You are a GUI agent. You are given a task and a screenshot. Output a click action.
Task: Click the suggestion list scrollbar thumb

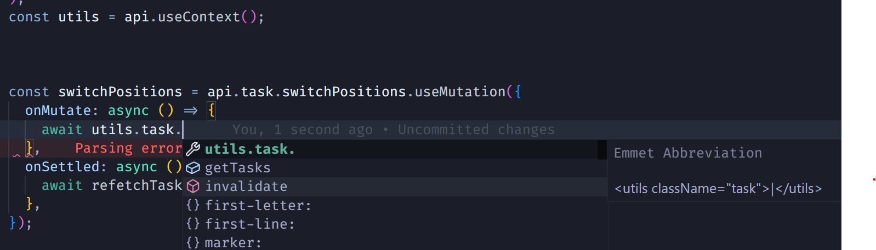(602, 149)
